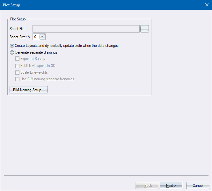This screenshot has height=191, width=212.
Task: Select Create Layouts and dynamically update plots
Action: (12, 46)
